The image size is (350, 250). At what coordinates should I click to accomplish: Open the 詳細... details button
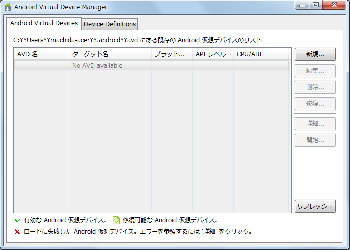[315, 123]
